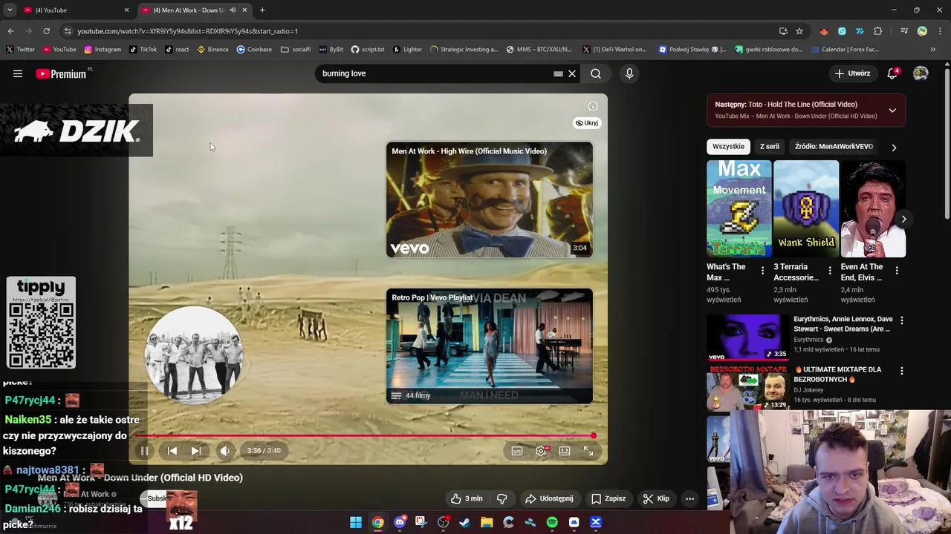Open the YouTube hamburger guide menu

click(18, 73)
